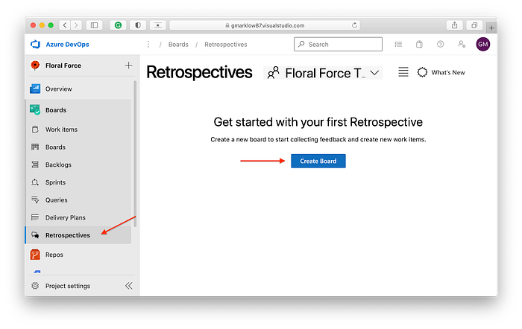Image resolution: width=522 pixels, height=329 pixels.
Task: Click the browser address bar
Action: click(265, 25)
